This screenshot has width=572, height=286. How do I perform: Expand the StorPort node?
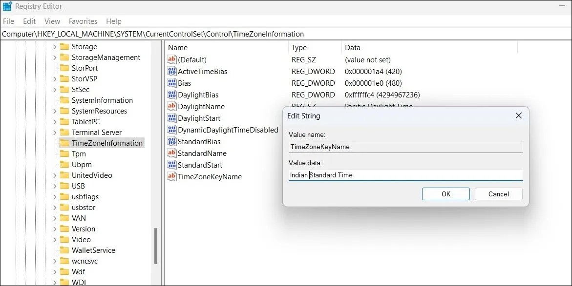[x=54, y=68]
